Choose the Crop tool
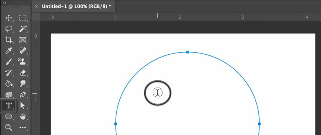This screenshot has height=135, width=321. 8,40
